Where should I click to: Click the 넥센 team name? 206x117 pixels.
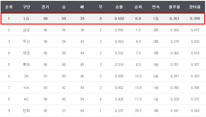pos(26,53)
